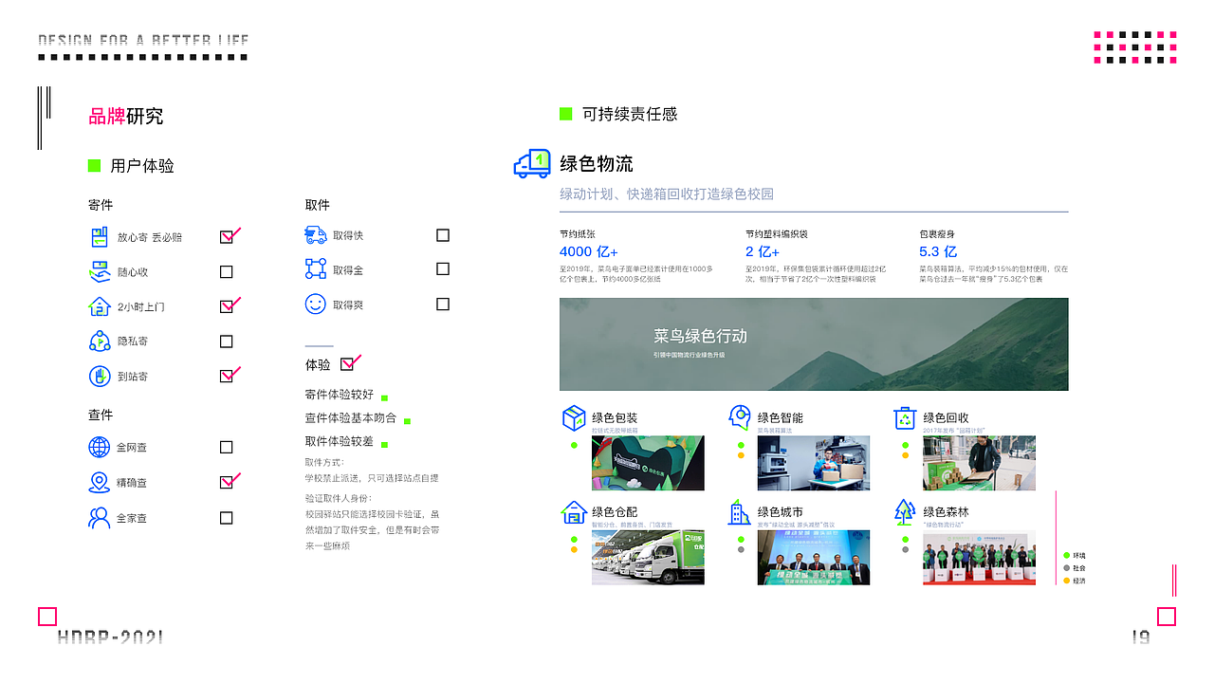Open the 绿色回收 photo thumbnail
Viewport: 1214px width, 683px height.
[x=979, y=463]
